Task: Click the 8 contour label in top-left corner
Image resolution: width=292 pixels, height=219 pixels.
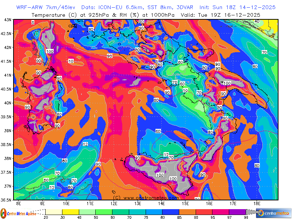Action: (x=33, y=23)
